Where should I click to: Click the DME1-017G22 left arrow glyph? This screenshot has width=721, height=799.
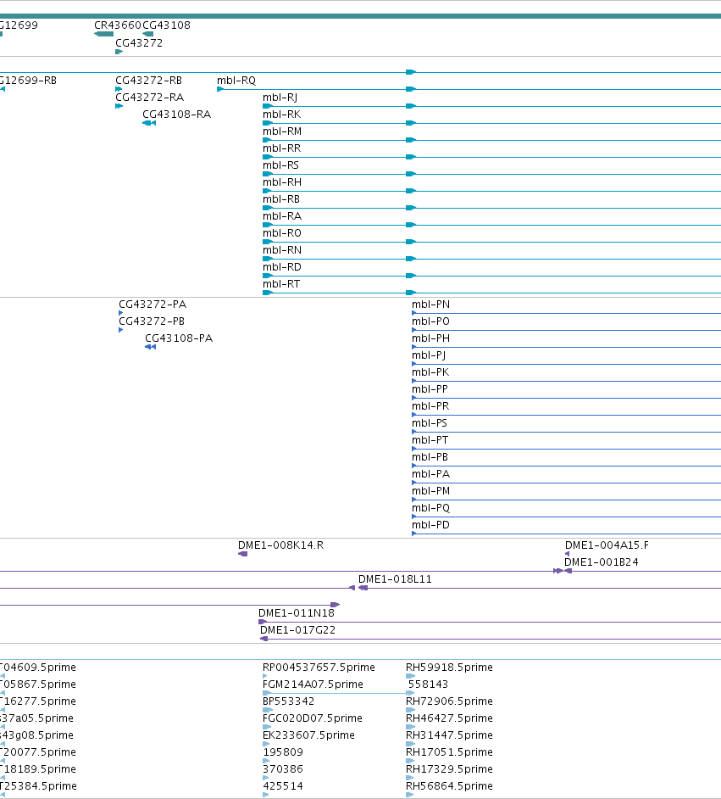[x=263, y=639]
